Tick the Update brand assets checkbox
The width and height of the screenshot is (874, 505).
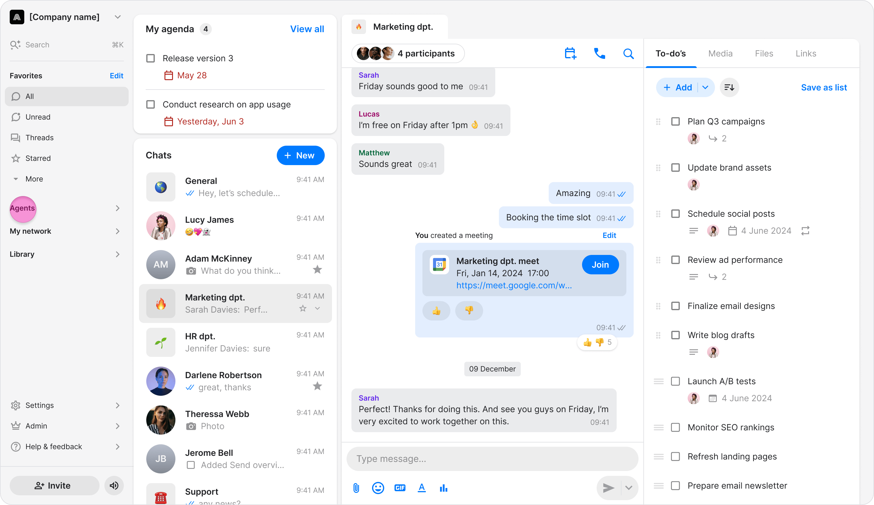[675, 168]
